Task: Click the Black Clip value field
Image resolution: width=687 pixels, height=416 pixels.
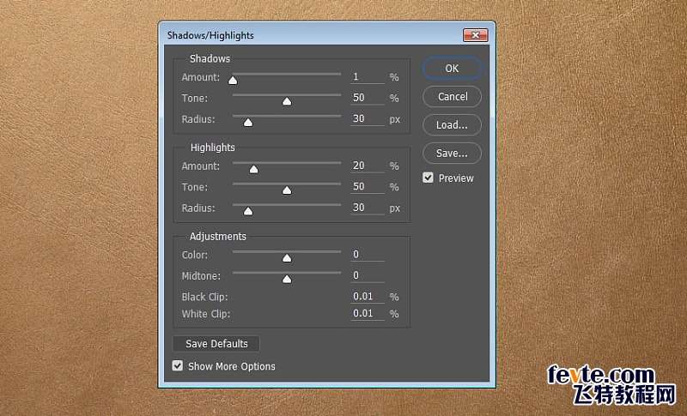Action: [367, 297]
